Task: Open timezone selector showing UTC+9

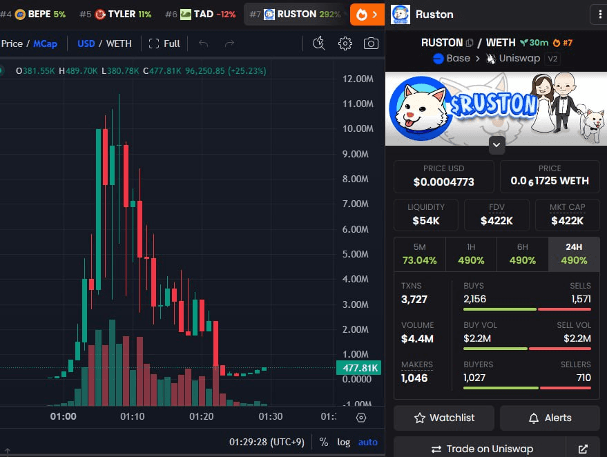Action: (268, 442)
